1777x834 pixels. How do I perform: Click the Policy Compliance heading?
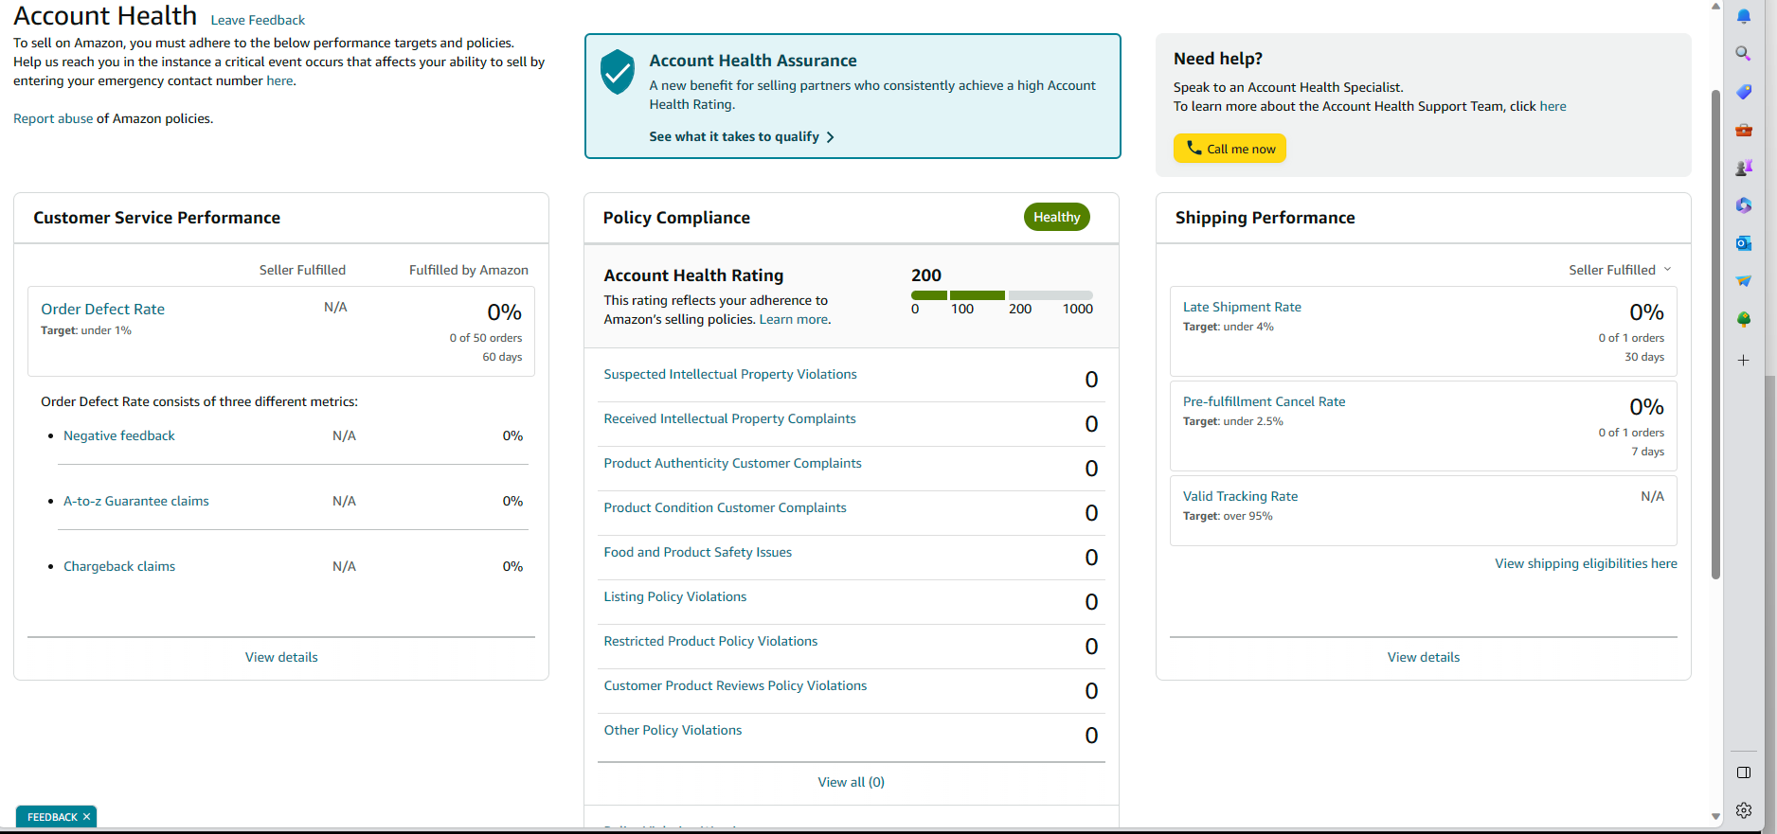click(x=676, y=218)
